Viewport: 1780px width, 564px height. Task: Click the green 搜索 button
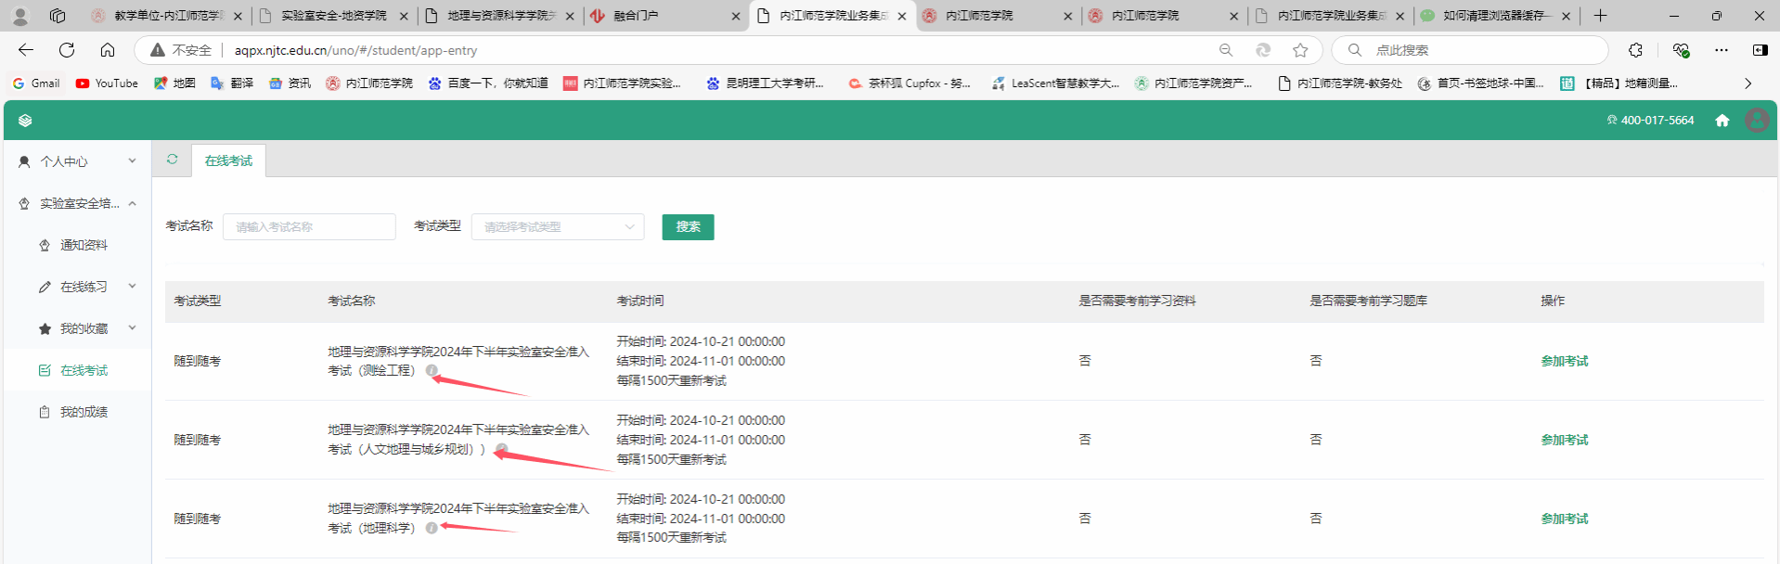coord(688,227)
